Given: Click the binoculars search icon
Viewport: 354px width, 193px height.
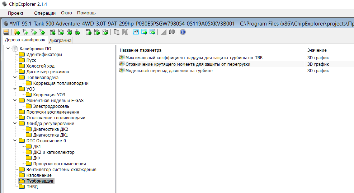Looking at the screenshot, I should click(172, 32).
